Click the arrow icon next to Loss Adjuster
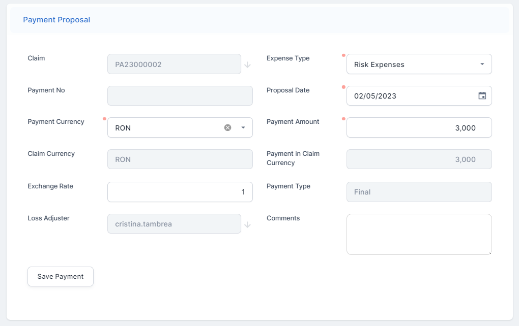 point(247,224)
